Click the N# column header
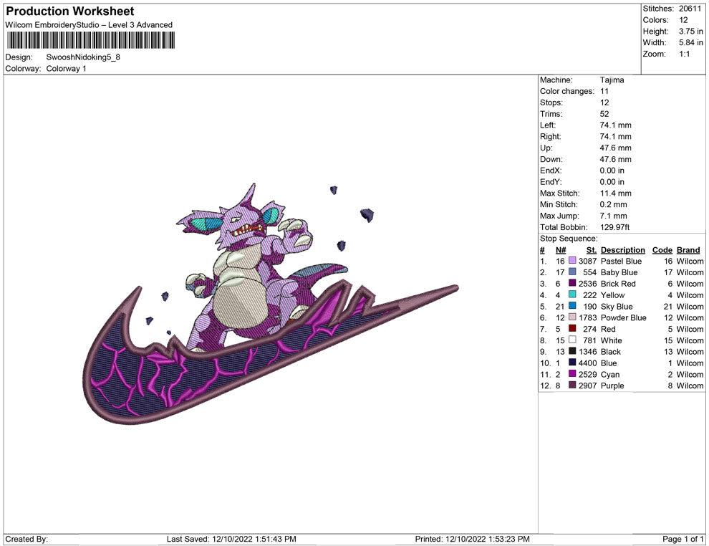This screenshot has height=546, width=709. coord(561,250)
